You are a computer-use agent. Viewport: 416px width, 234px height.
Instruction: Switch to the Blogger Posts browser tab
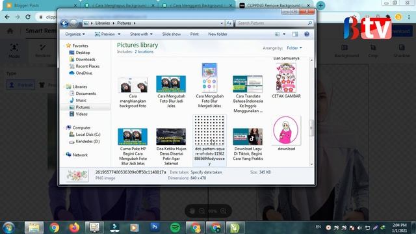tap(41, 5)
